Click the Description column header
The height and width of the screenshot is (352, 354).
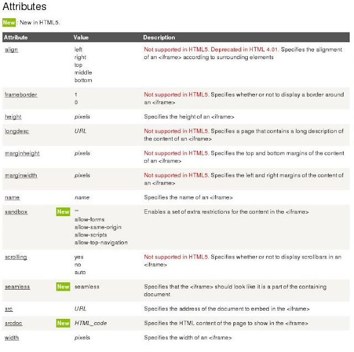tap(159, 38)
